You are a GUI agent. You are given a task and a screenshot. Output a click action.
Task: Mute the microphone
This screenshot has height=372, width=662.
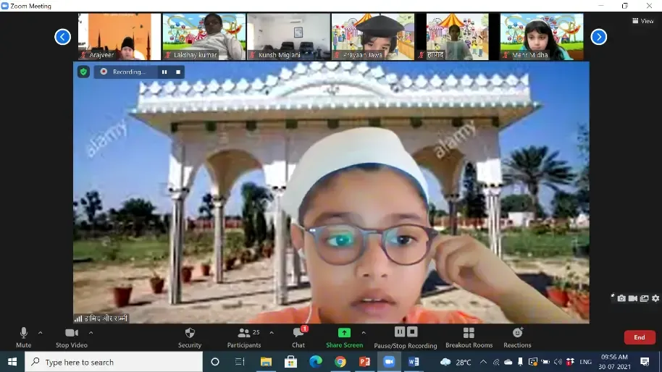23,333
